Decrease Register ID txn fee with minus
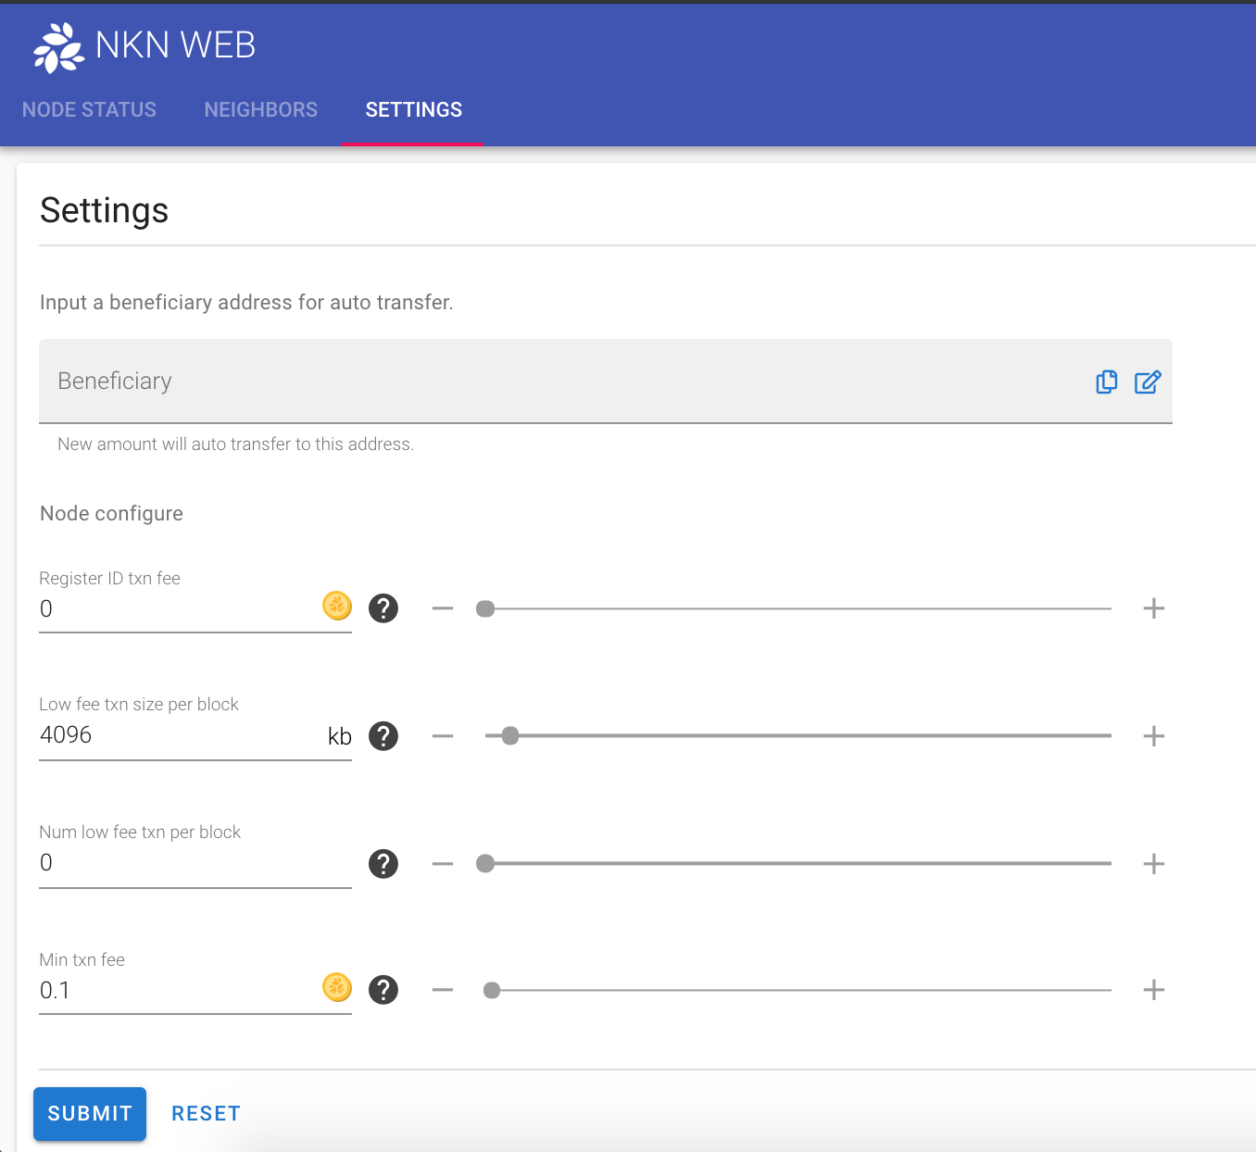 click(443, 608)
